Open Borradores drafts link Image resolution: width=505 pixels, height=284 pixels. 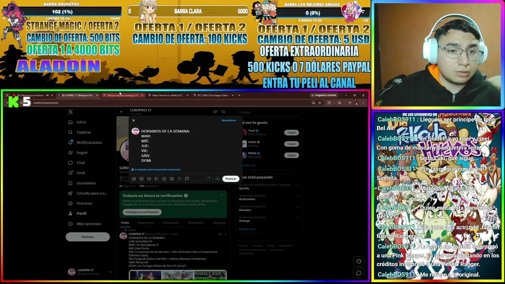click(229, 120)
